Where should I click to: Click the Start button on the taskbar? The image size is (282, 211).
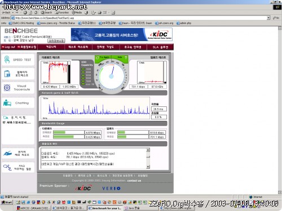coord(7,203)
